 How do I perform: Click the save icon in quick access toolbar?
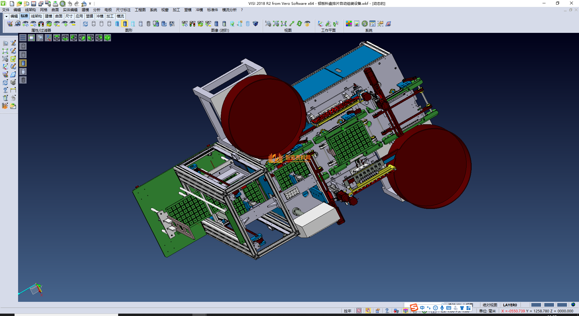click(33, 4)
